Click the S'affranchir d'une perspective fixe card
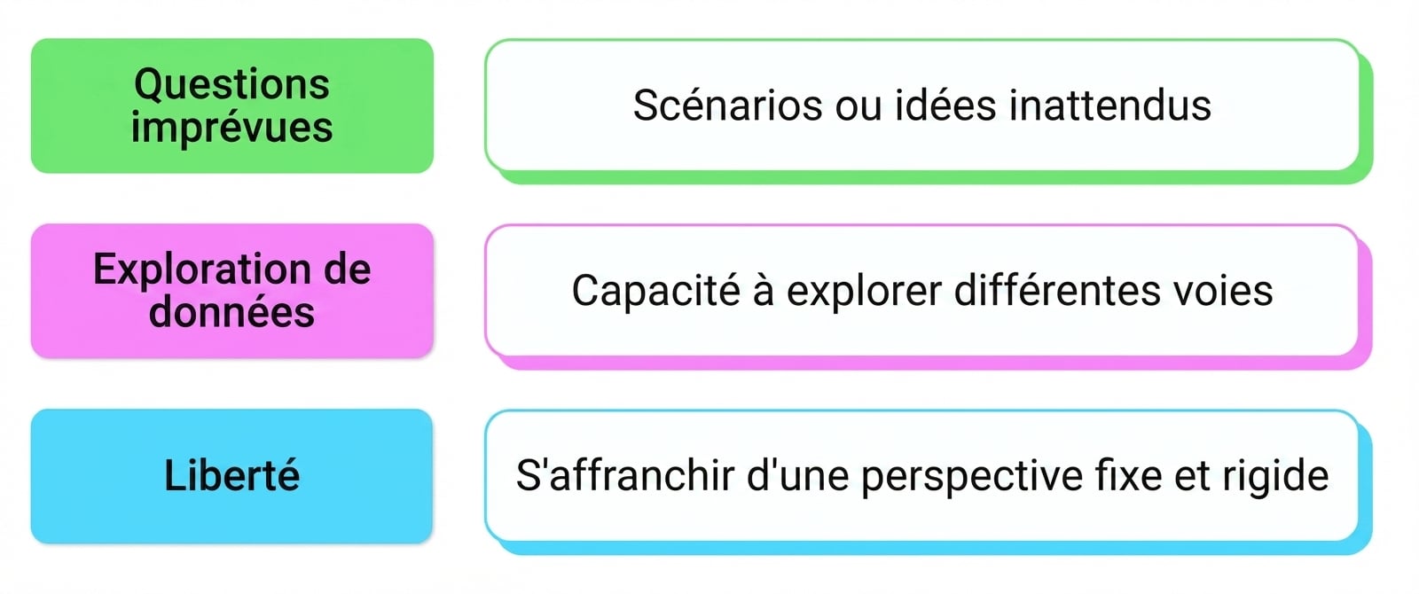Image resolution: width=1419 pixels, height=594 pixels. click(x=922, y=475)
